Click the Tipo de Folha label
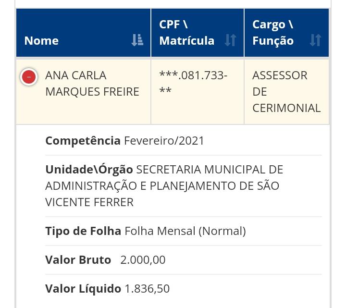The height and width of the screenshot is (308, 346). coord(83,231)
